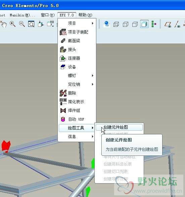Click the zoom out magnifier icon
Screen dimensions: 185x197
click(22, 24)
